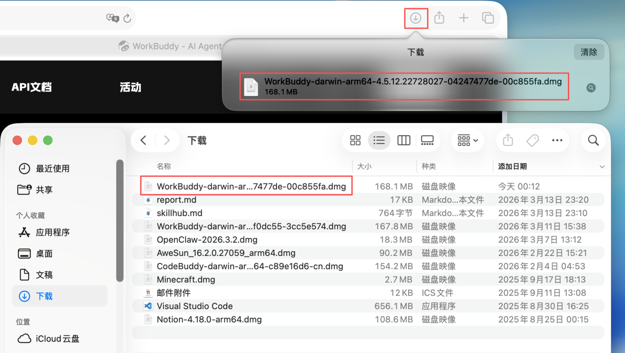Select Minecraft.dmg in the file list
Viewport: 625px width, 353px height.
tap(186, 280)
